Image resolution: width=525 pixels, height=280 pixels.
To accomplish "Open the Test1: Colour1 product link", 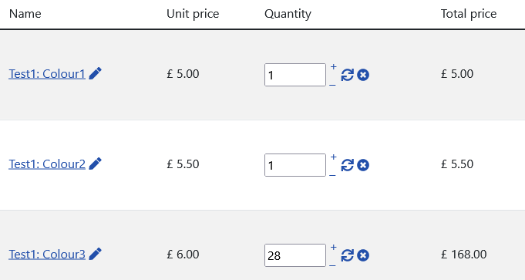I will tap(47, 74).
